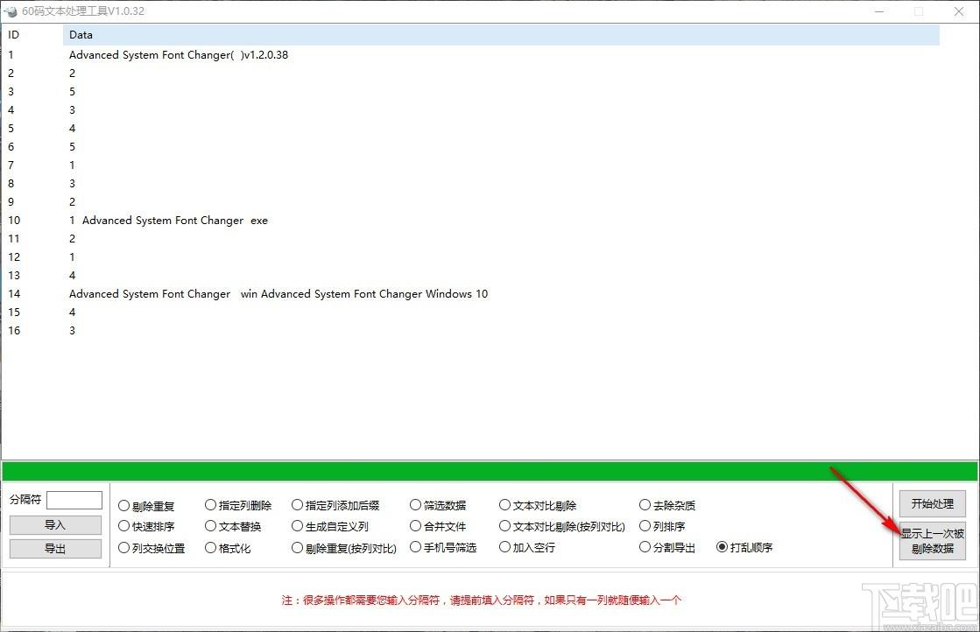Viewport: 980px width, 632px height.
Task: Click the Data column header in the table
Action: [x=81, y=35]
